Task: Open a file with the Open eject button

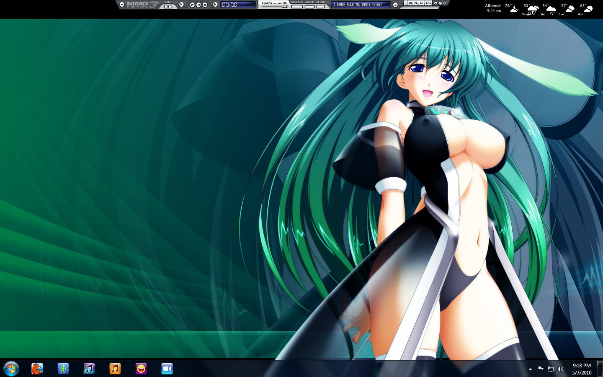Action: click(x=168, y=6)
